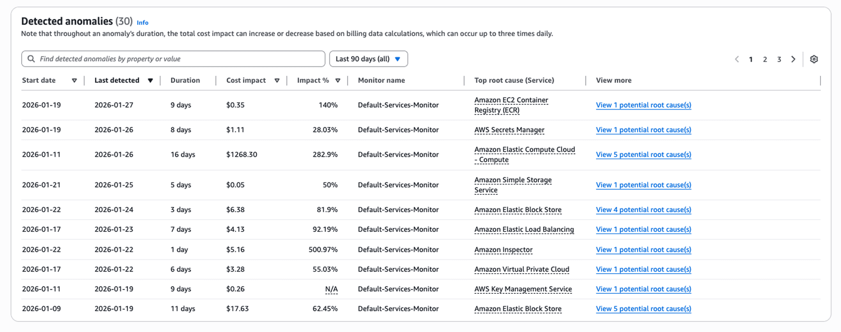
Task: Sort by Start date column
Action: click(74, 80)
